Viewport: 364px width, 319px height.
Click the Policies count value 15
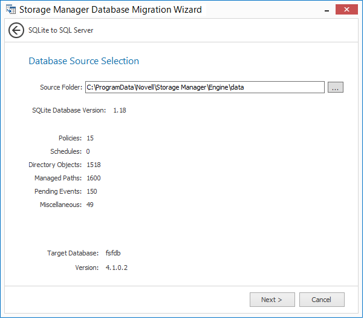tap(90, 138)
